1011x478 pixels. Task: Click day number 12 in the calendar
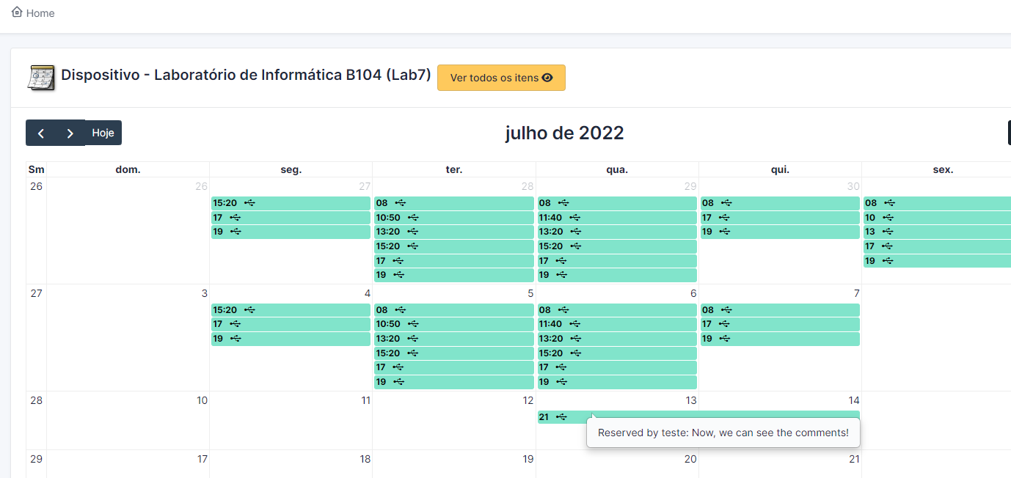[x=528, y=400]
